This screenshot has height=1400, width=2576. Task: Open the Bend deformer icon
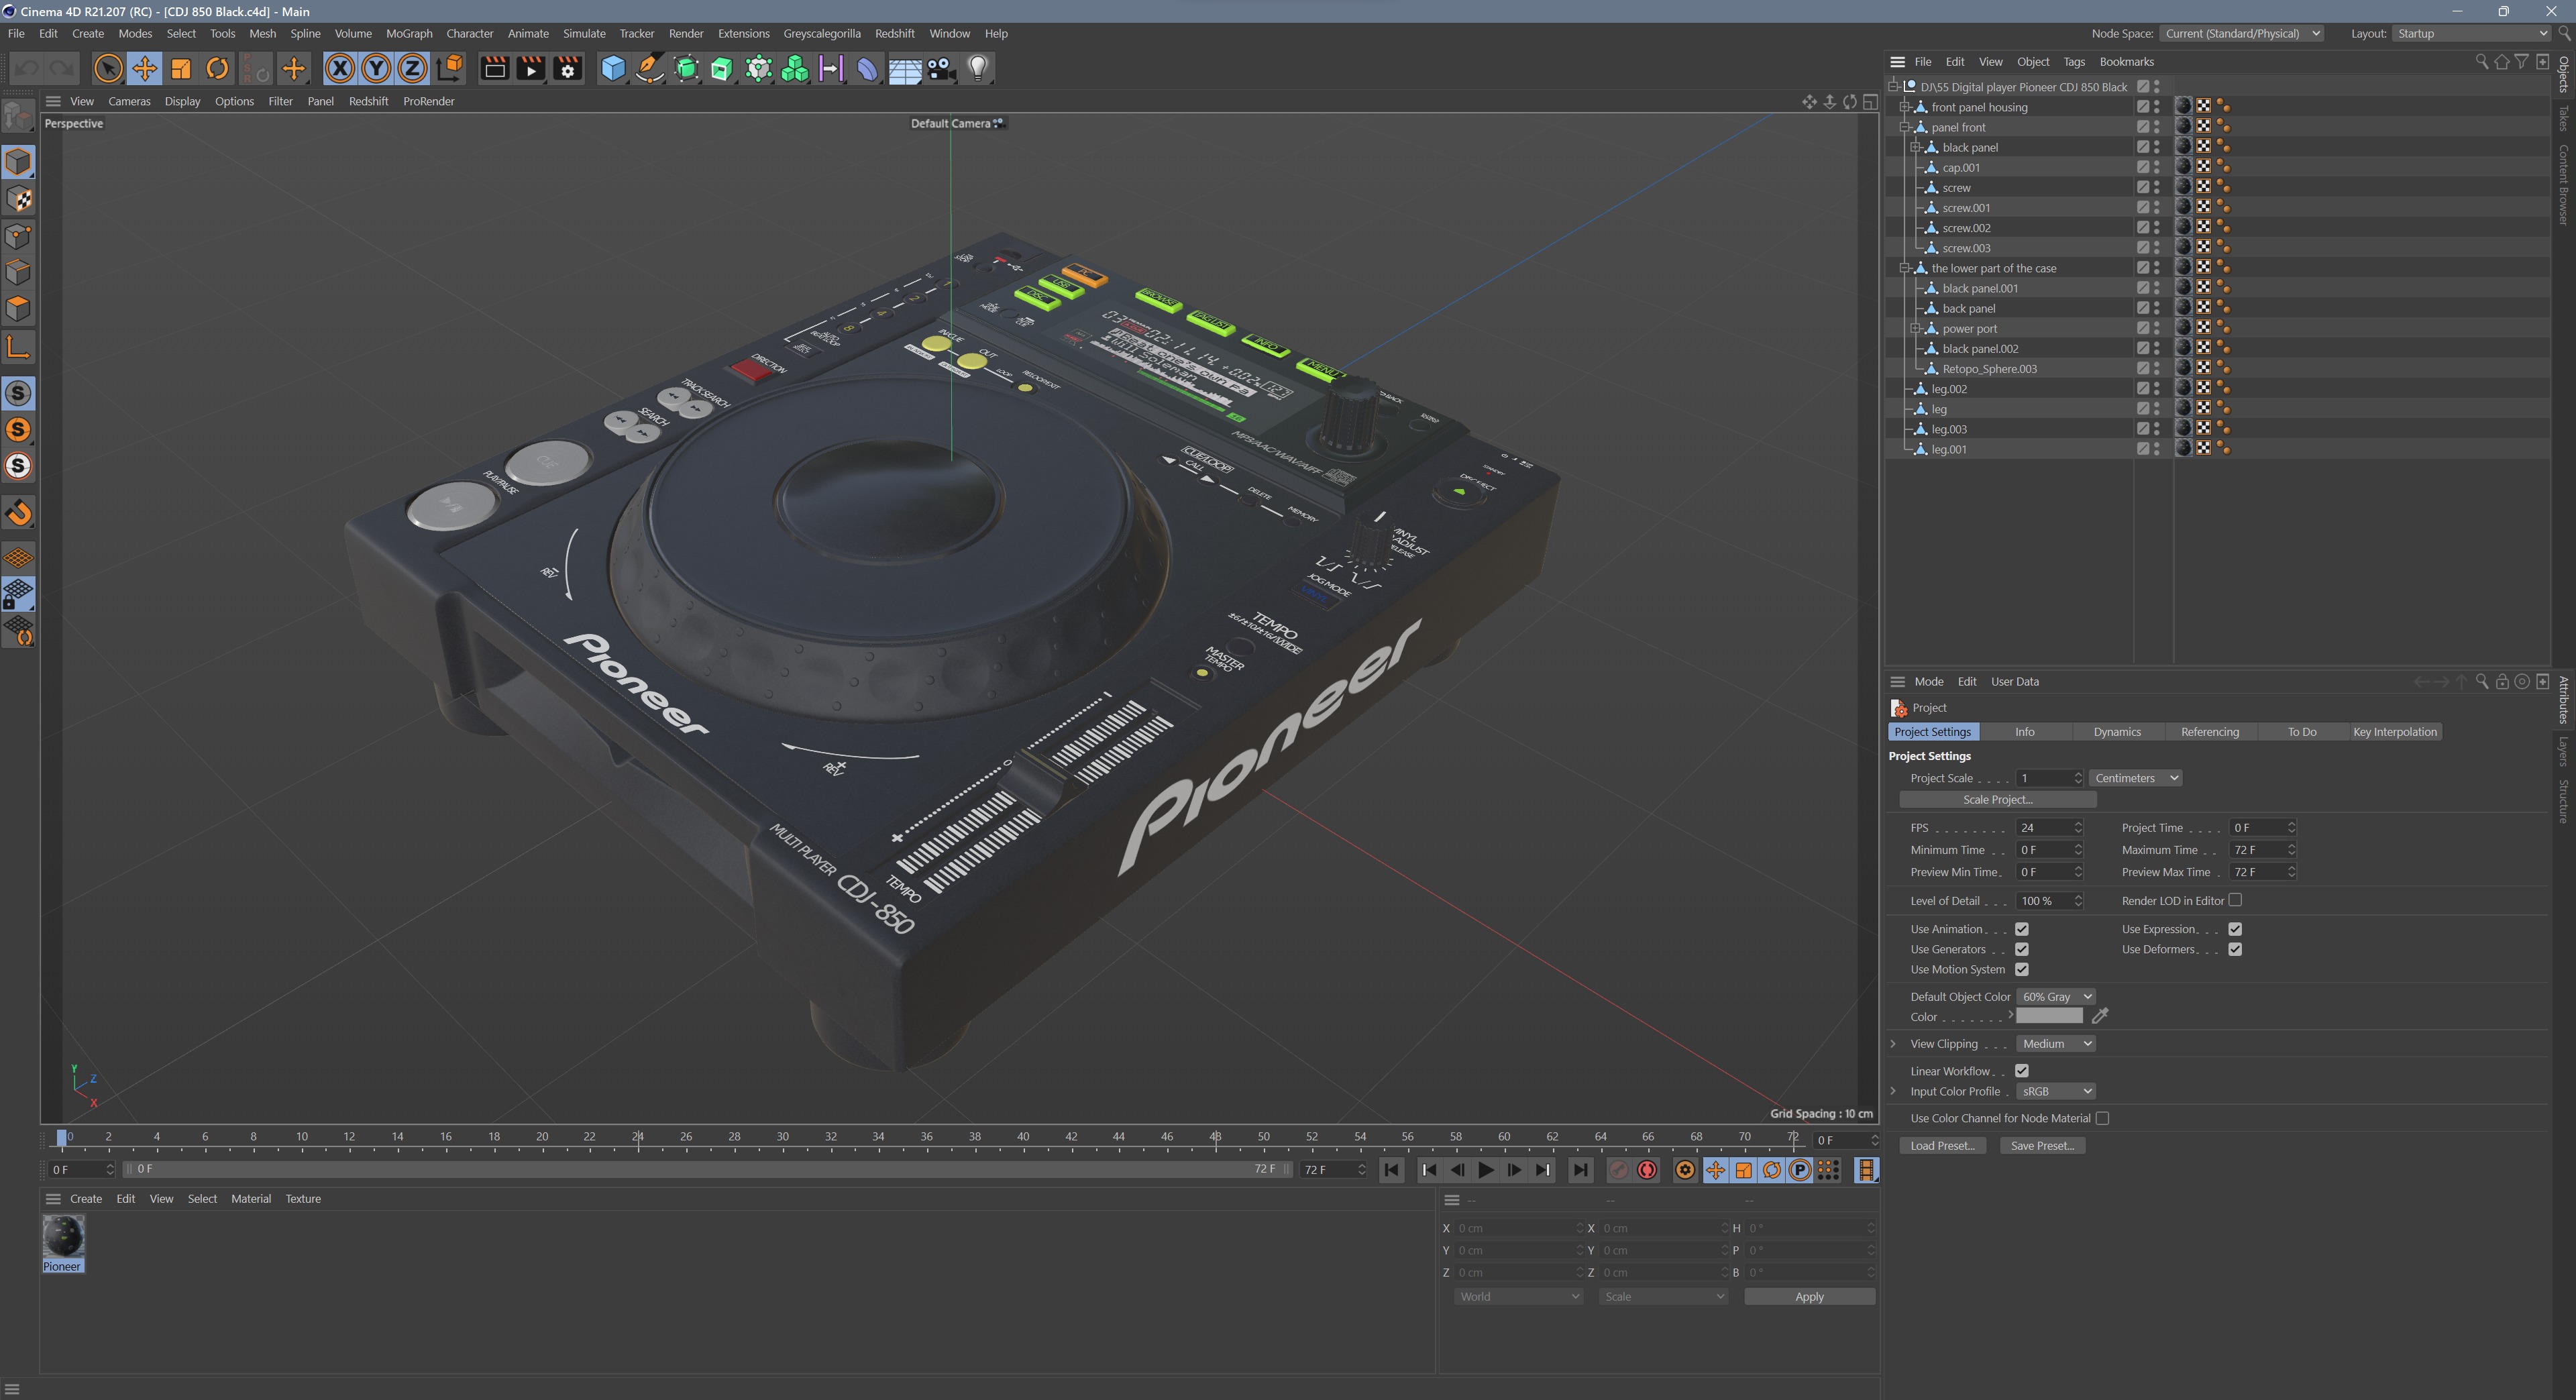coord(867,69)
